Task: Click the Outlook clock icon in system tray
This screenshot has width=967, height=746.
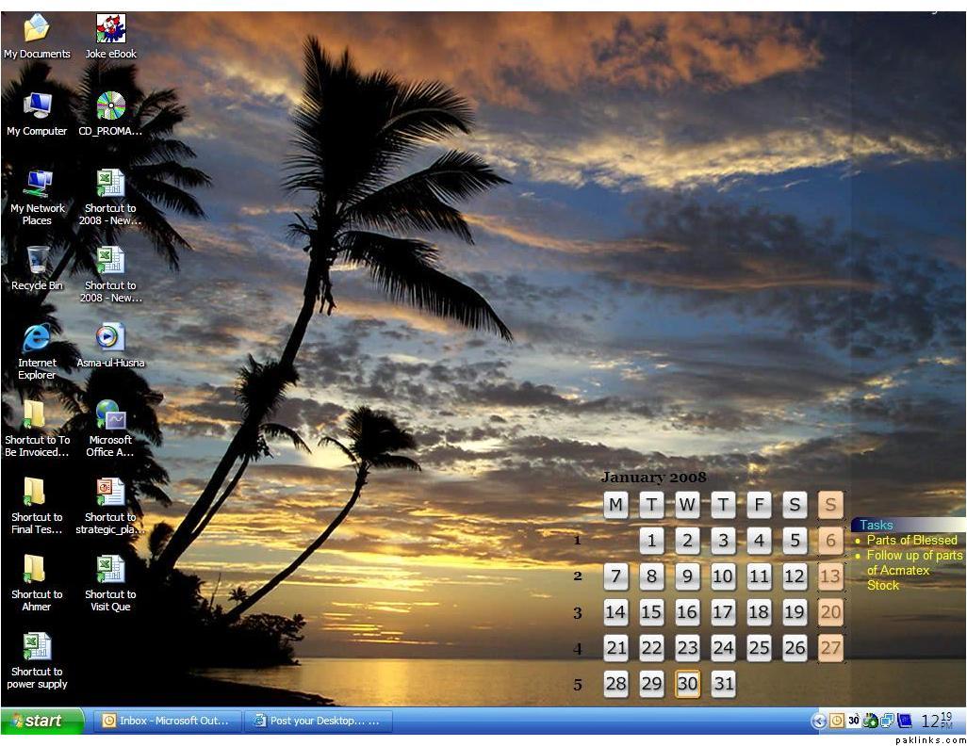Action: [836, 721]
